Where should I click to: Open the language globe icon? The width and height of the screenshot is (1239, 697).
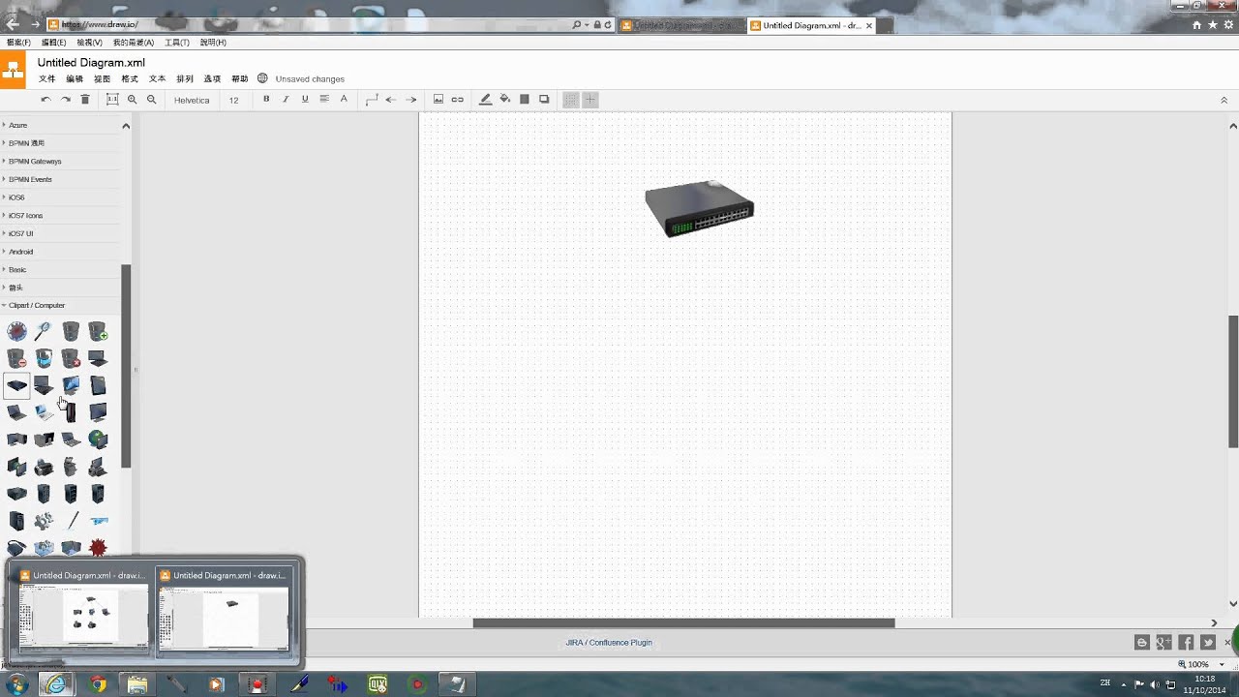[x=262, y=78]
